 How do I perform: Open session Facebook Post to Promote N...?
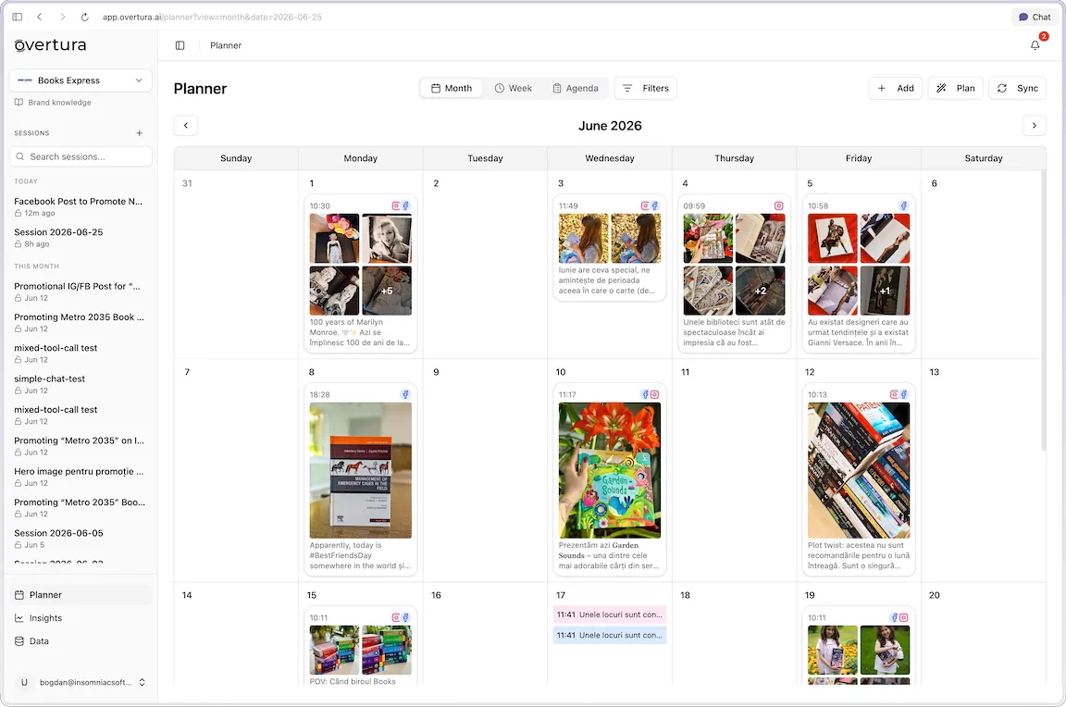(x=79, y=206)
